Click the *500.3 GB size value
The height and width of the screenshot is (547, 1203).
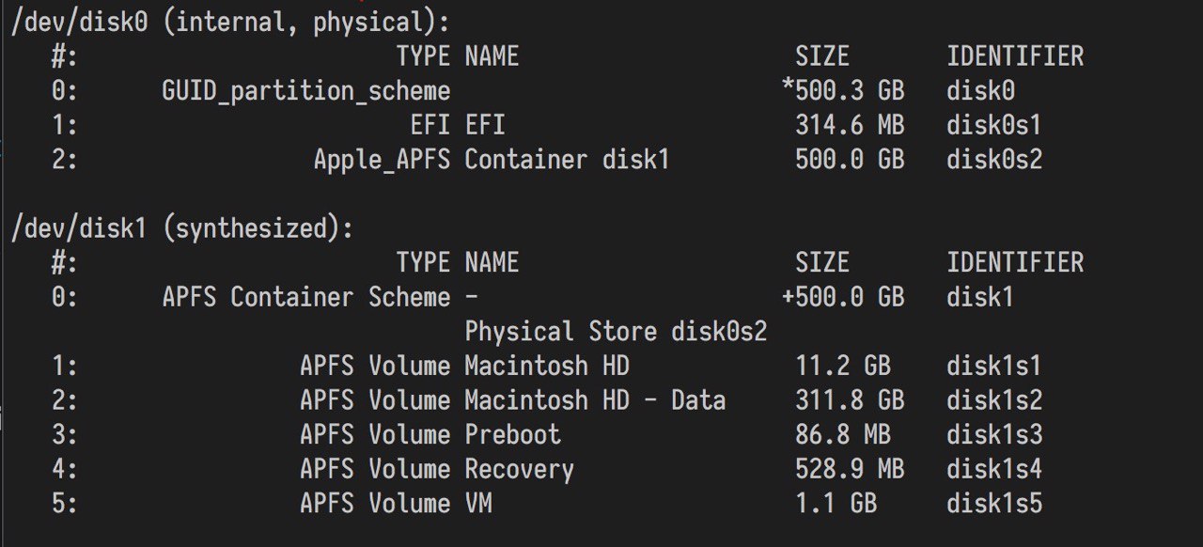click(x=843, y=91)
